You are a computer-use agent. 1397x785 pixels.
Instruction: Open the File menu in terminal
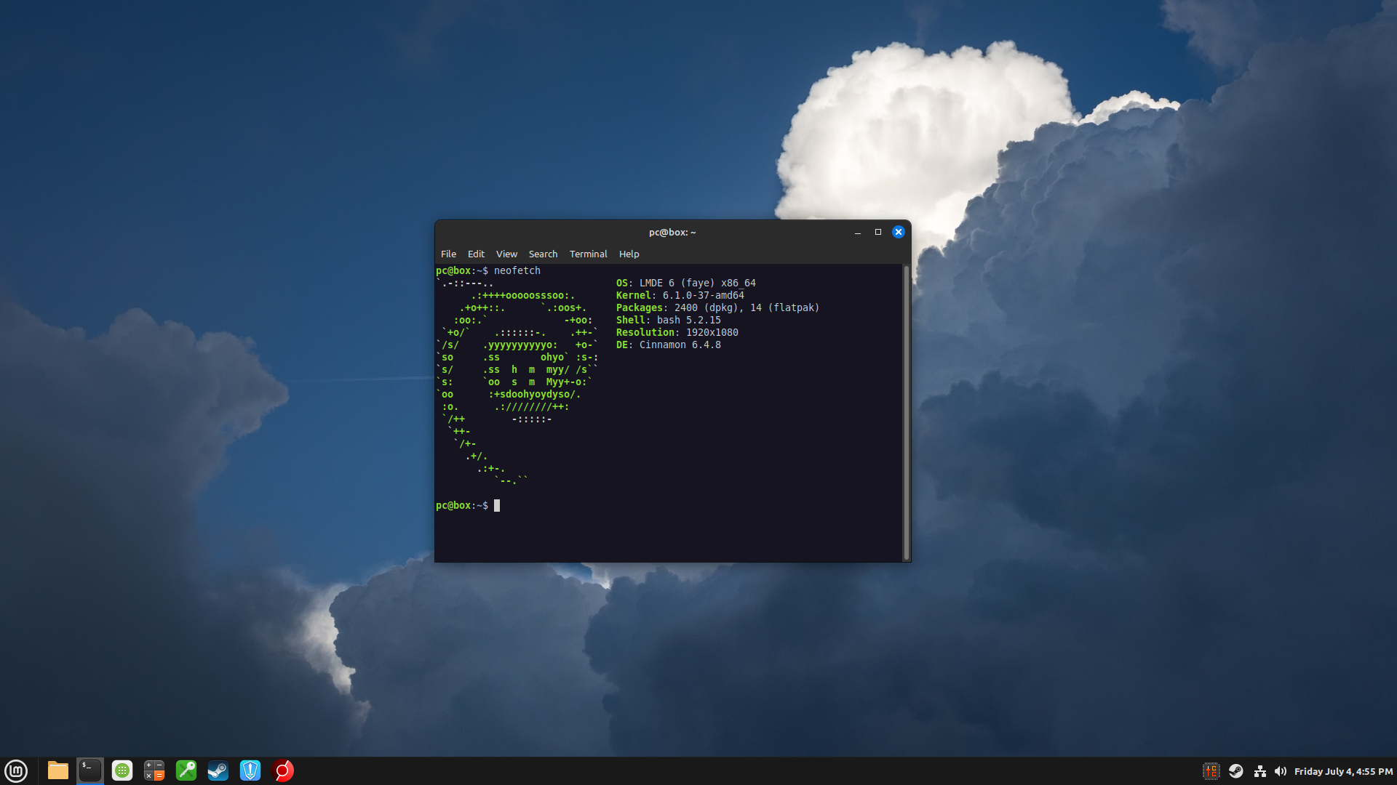[x=448, y=254]
